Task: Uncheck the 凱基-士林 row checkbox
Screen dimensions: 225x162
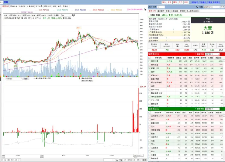Action: click(x=149, y=68)
